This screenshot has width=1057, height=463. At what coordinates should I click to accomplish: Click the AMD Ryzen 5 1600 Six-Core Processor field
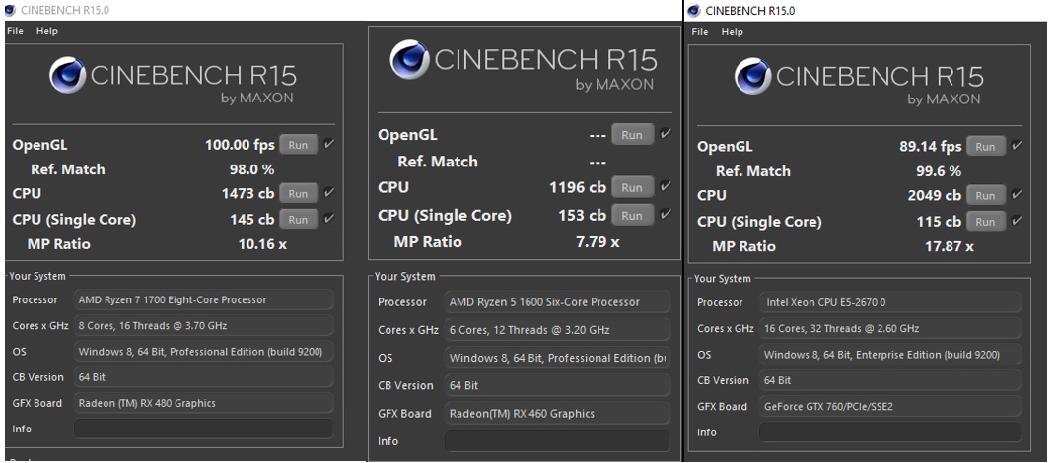tap(557, 301)
